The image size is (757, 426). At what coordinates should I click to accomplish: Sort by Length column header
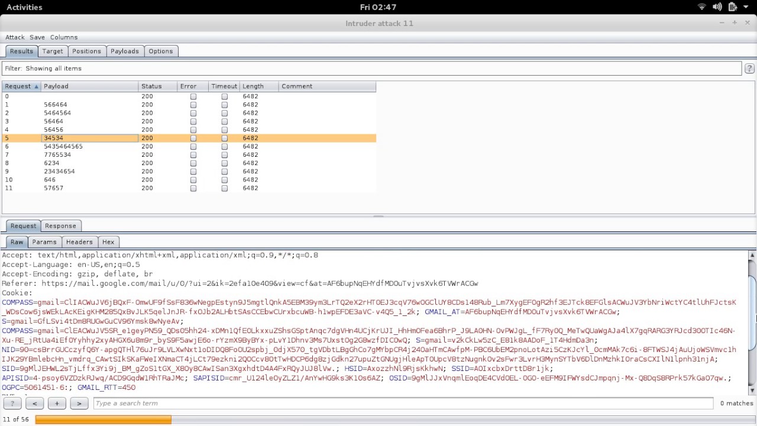pyautogui.click(x=259, y=86)
